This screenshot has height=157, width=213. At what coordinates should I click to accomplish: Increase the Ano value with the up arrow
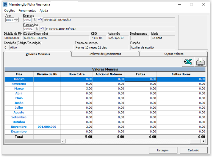pos(16,19)
